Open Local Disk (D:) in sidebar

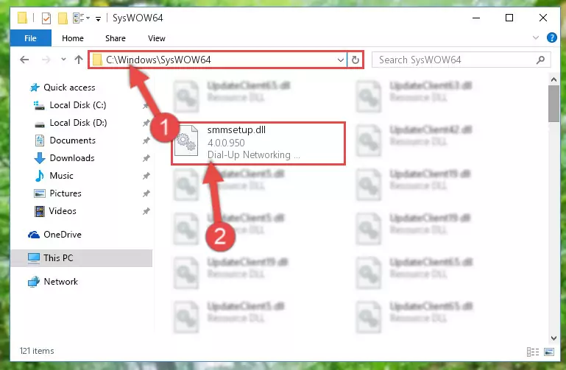[78, 123]
